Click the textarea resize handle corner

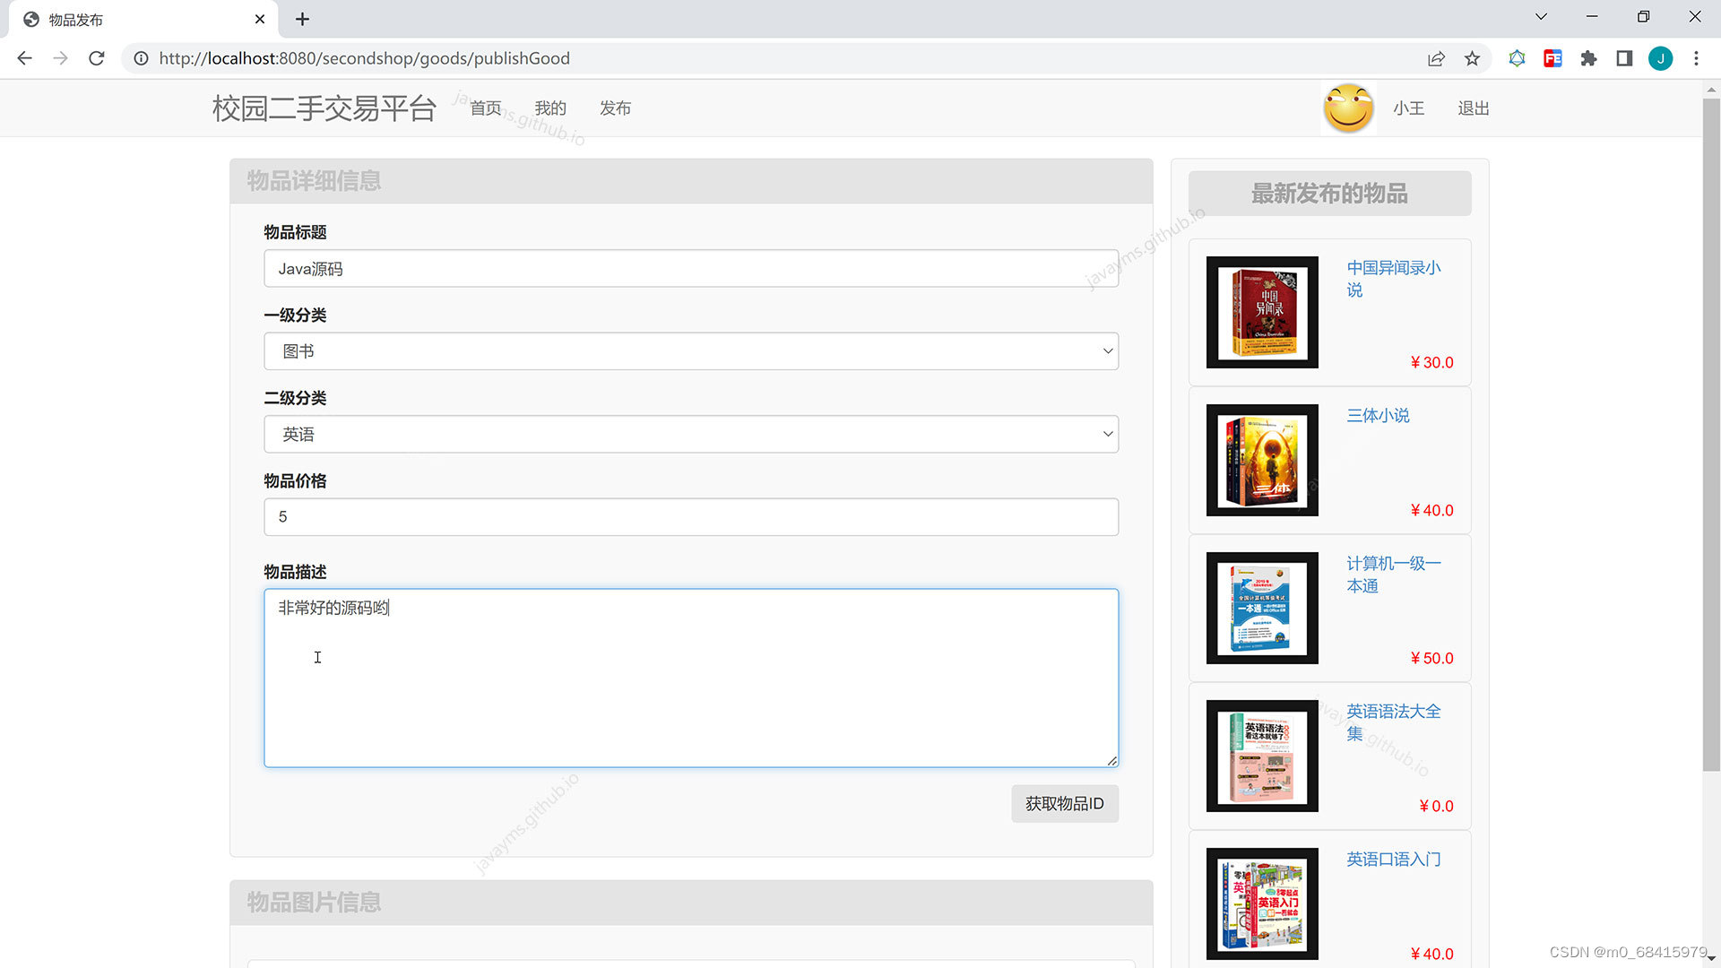pyautogui.click(x=1111, y=760)
